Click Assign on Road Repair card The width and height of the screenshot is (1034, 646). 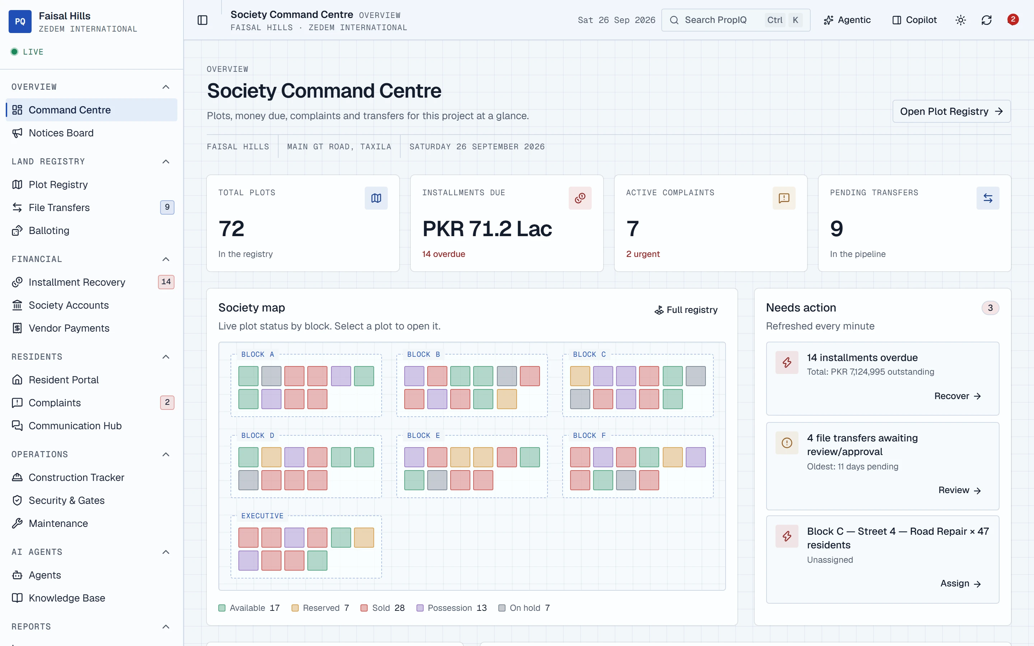[960, 584]
